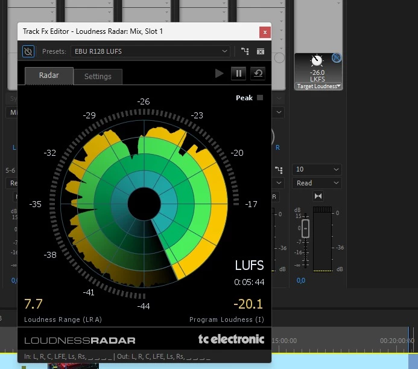Open the mixer track dropdown showing 10
Image resolution: width=418 pixels, height=369 pixels.
coord(317,169)
